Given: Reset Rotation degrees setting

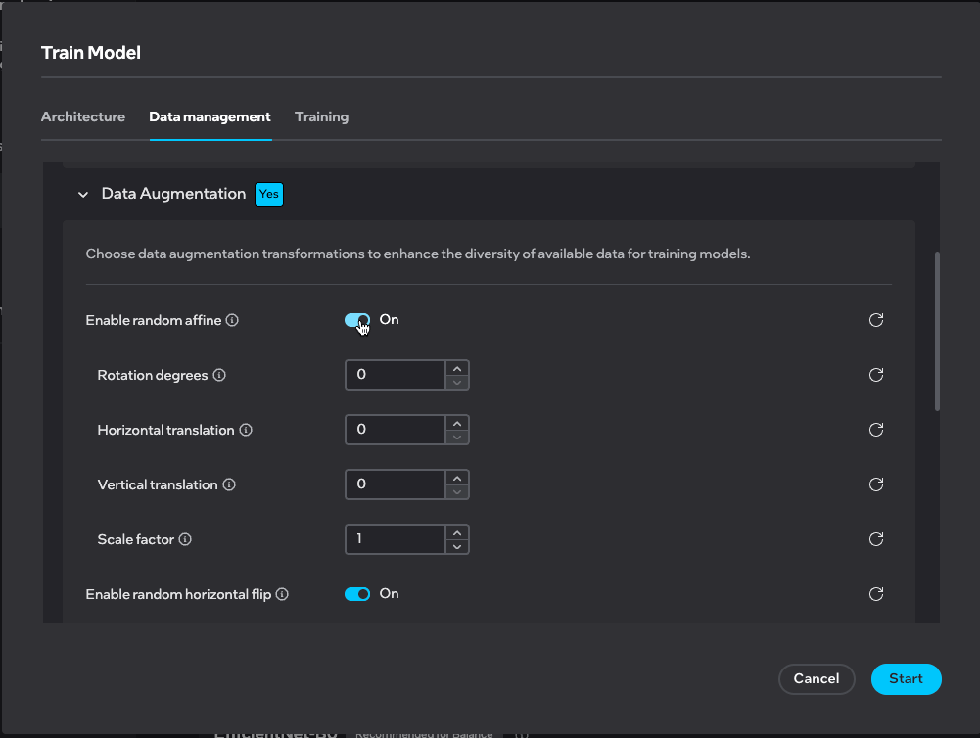Looking at the screenshot, I should tap(876, 375).
